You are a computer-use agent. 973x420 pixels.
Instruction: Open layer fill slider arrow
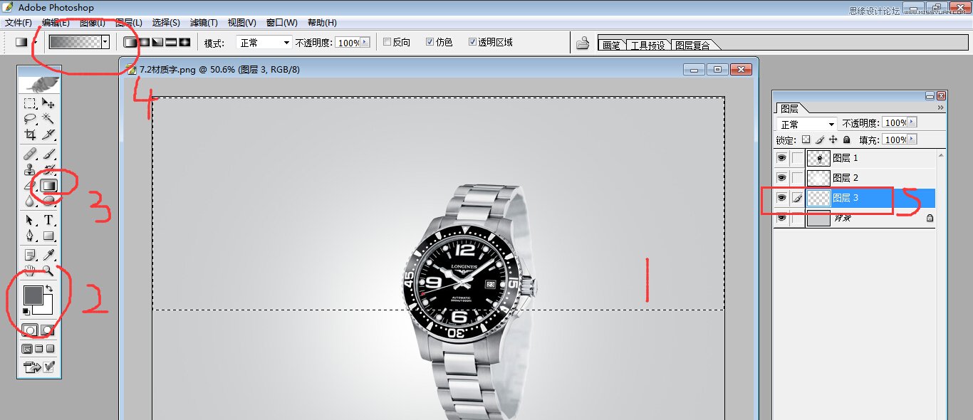pos(912,140)
